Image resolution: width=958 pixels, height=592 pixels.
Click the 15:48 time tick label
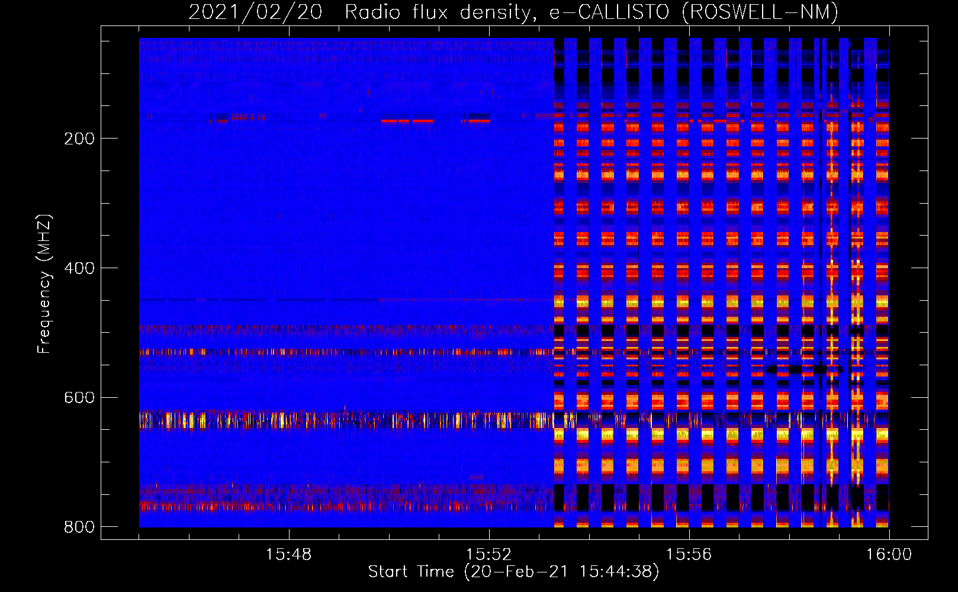coord(288,555)
